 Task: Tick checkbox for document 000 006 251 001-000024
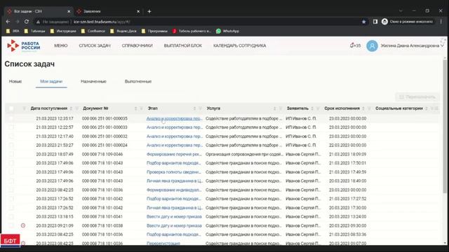pos(11,145)
